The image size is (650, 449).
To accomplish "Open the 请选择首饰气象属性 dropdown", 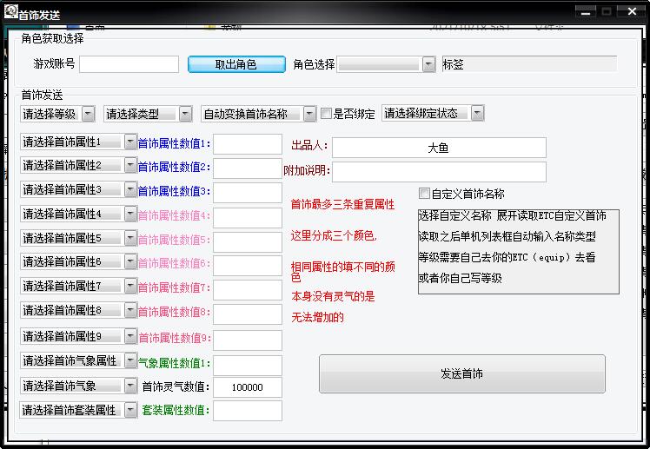I will 78,360.
